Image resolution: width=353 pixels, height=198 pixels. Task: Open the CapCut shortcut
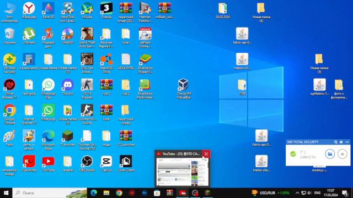[x=106, y=164]
